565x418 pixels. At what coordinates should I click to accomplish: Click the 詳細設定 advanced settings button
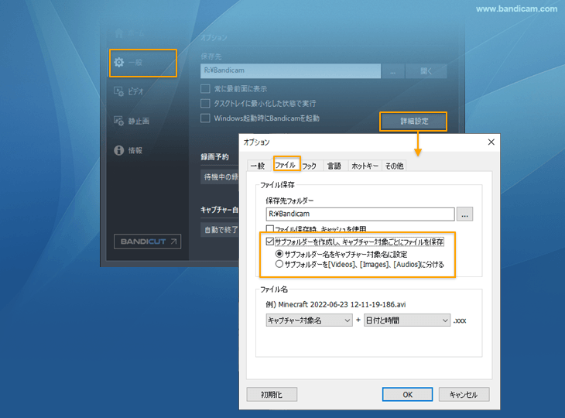[413, 122]
